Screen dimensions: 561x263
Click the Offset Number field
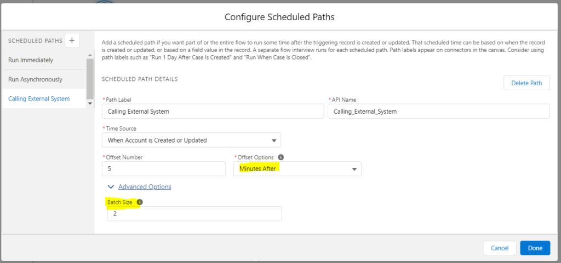pos(164,169)
